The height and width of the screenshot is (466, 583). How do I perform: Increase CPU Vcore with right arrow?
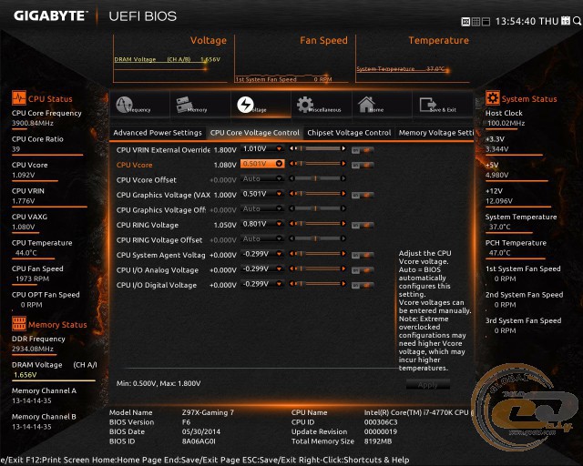[343, 164]
